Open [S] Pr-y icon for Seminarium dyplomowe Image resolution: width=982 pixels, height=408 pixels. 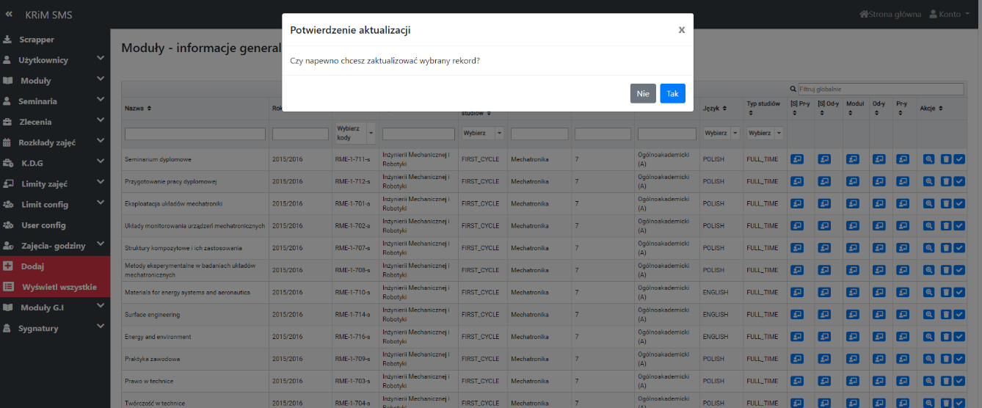click(797, 159)
